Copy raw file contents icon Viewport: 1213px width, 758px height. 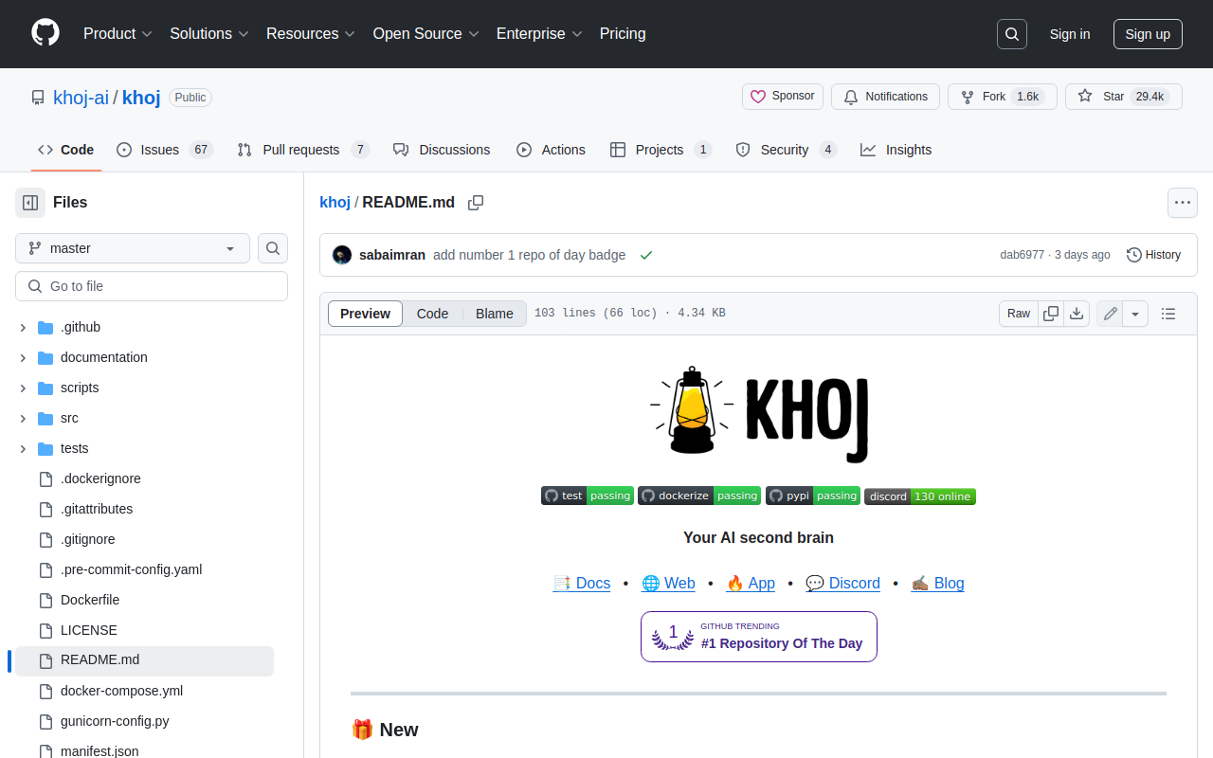tap(1051, 314)
